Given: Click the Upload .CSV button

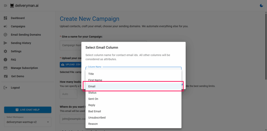Looking at the screenshot, I should [71, 64].
